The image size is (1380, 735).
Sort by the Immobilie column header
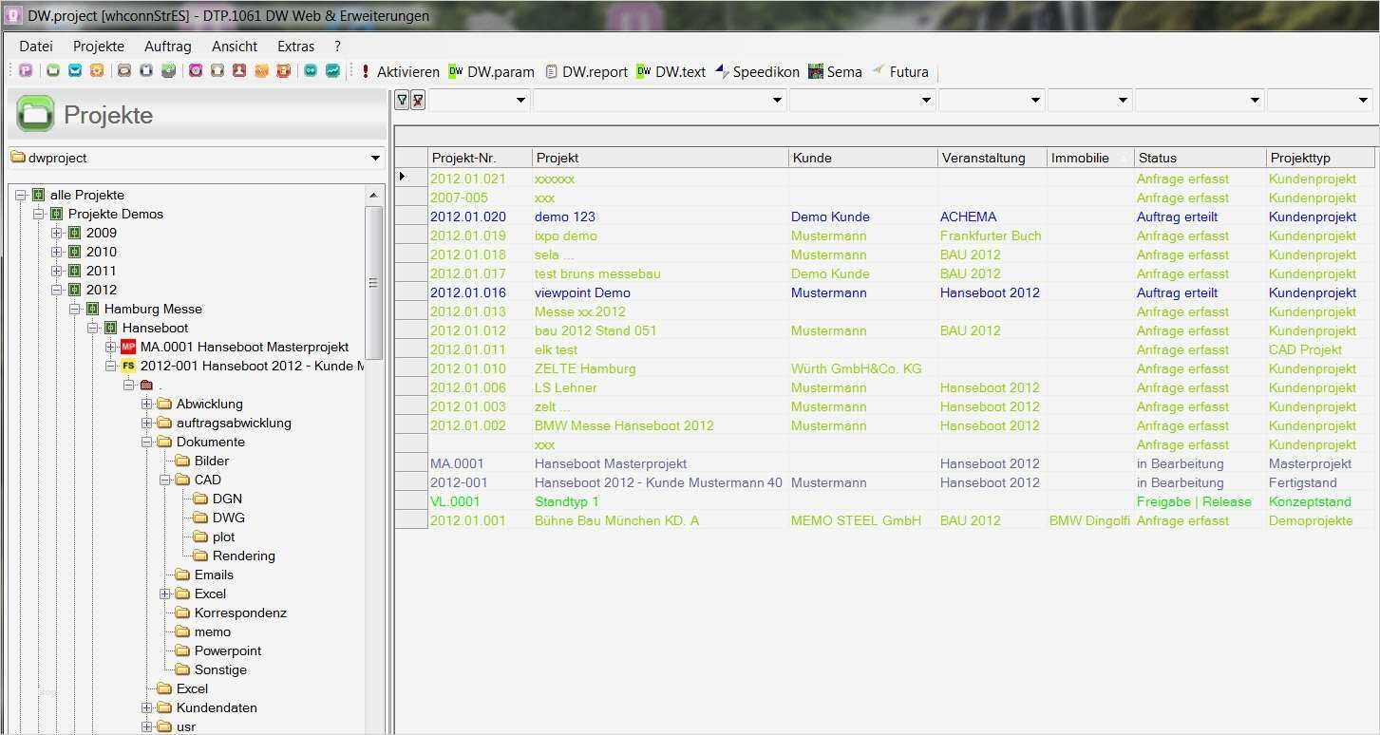pos(1090,158)
